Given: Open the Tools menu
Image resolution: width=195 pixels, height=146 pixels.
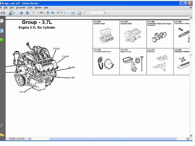Looking at the screenshot, I should [30, 8].
